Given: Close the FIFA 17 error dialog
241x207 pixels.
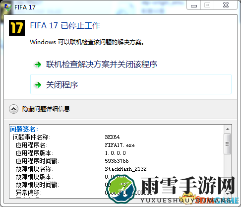Looking at the screenshot, I should [226, 5].
